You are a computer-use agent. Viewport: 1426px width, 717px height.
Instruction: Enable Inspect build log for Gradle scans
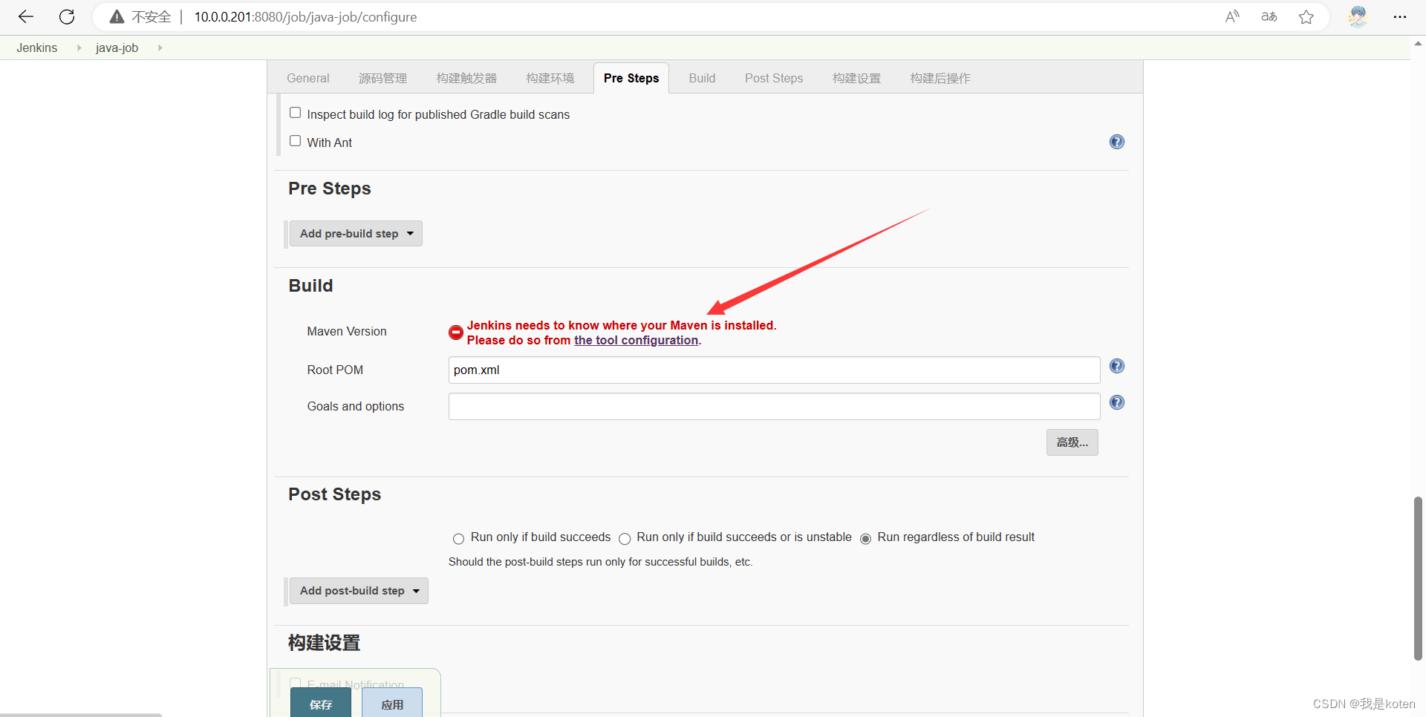[x=295, y=113]
